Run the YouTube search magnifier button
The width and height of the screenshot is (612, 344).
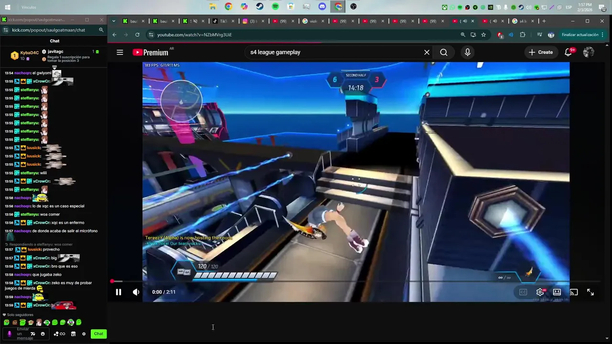pos(444,52)
